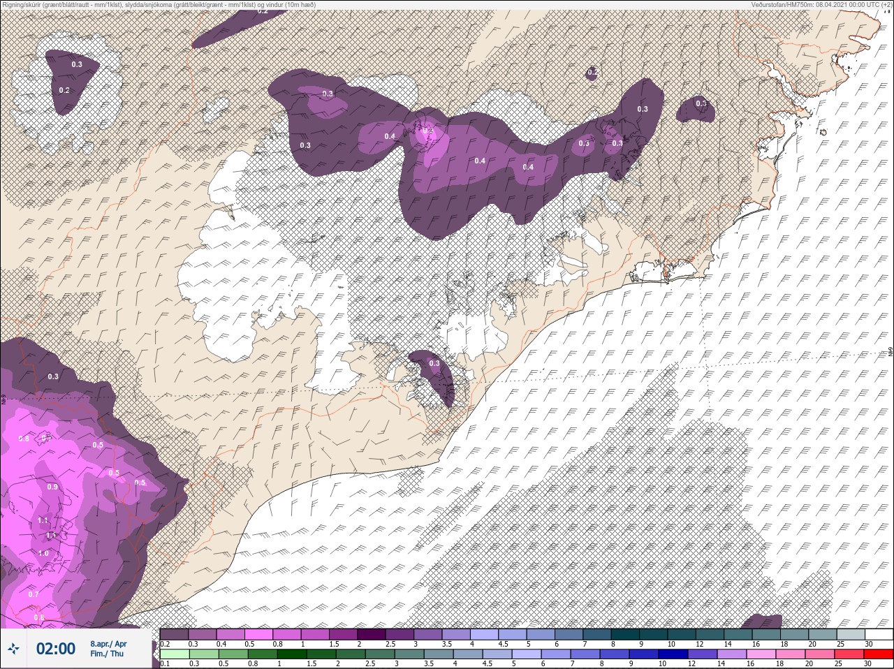Select the dark blue swatch between 10 and 12 in lower legend
The width and height of the screenshot is (894, 669).
coord(673,654)
